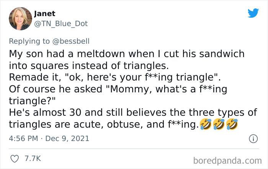This screenshot has height=169, width=268.
Task: Click the last laughing emoji
Action: 233,125
